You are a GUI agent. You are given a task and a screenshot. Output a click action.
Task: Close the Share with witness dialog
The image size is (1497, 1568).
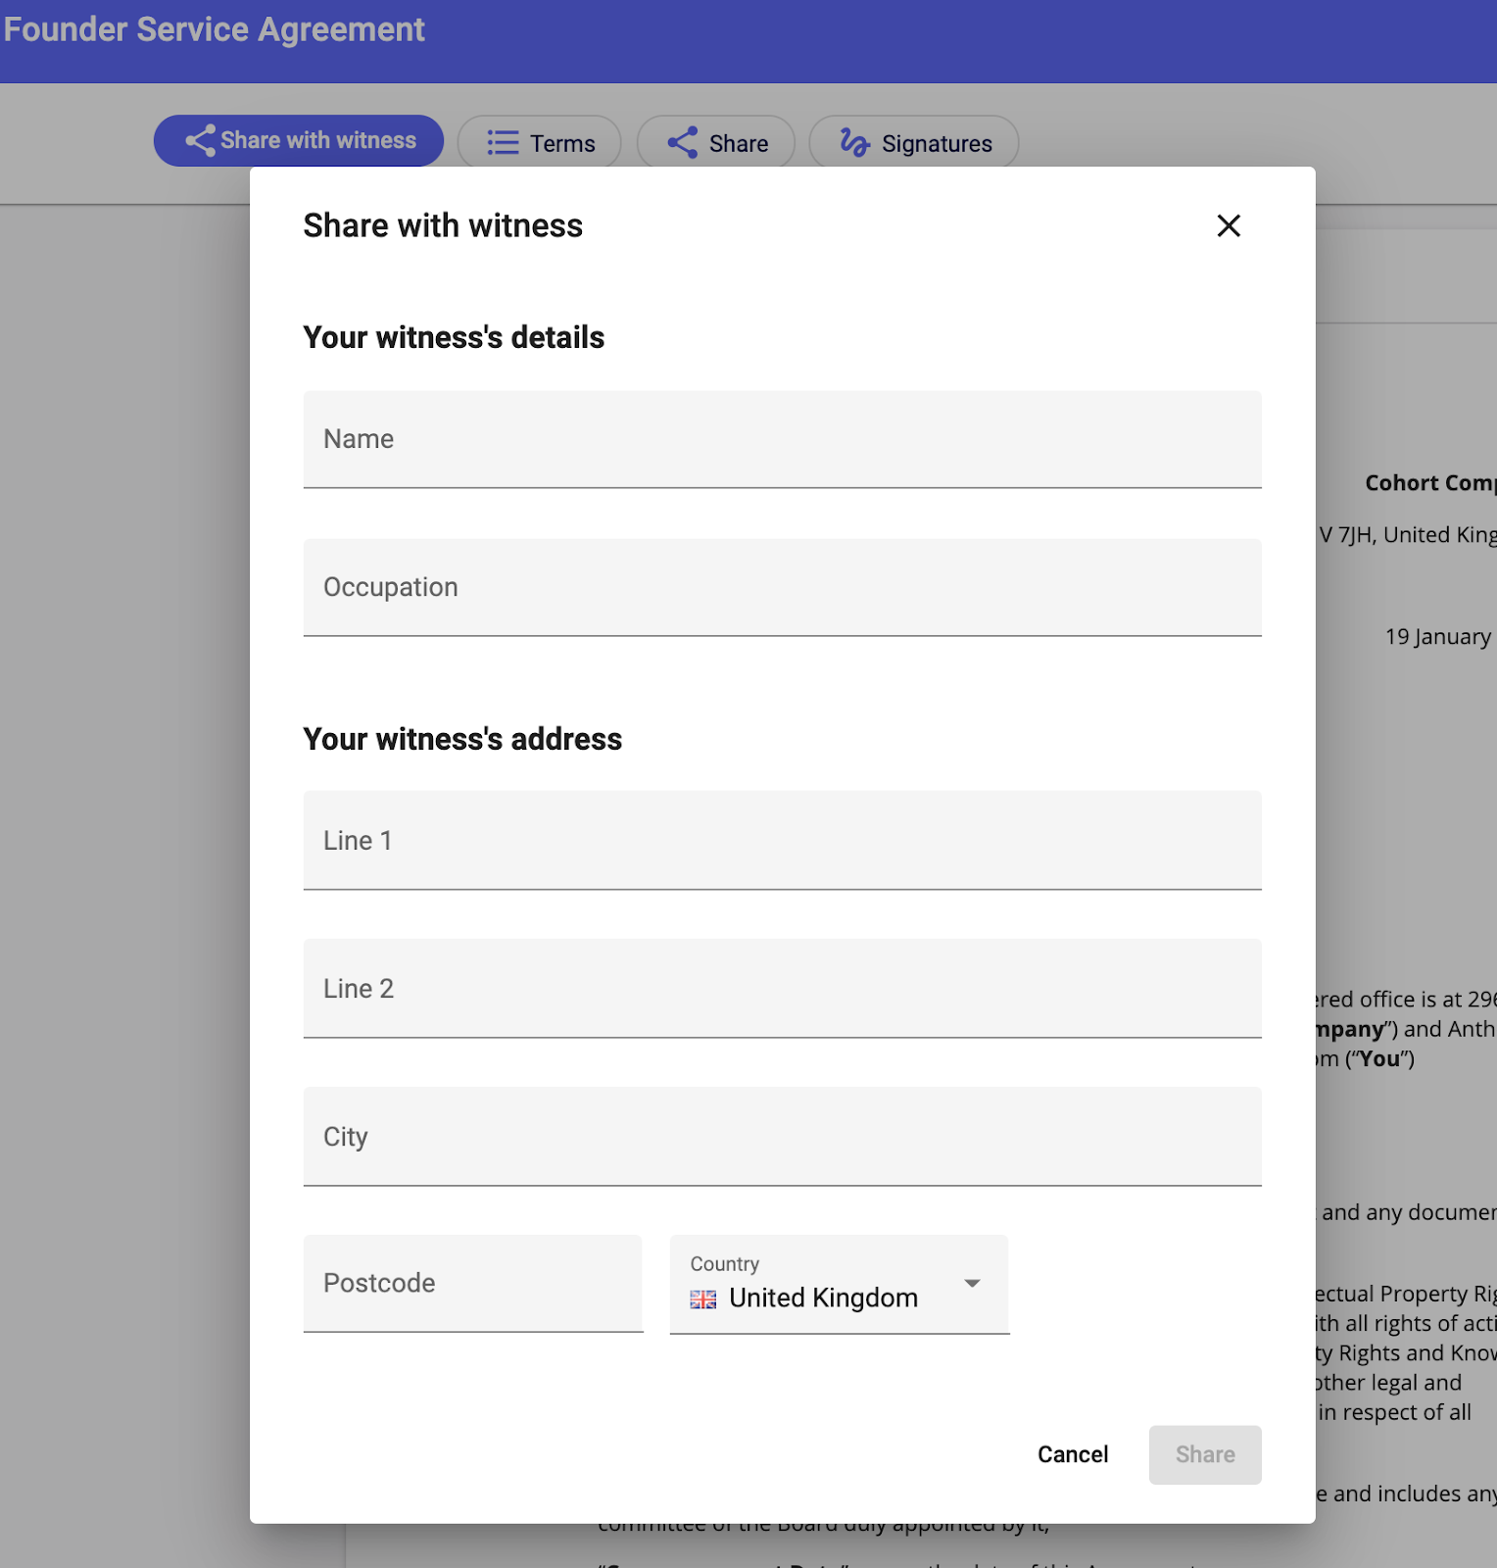click(x=1229, y=225)
